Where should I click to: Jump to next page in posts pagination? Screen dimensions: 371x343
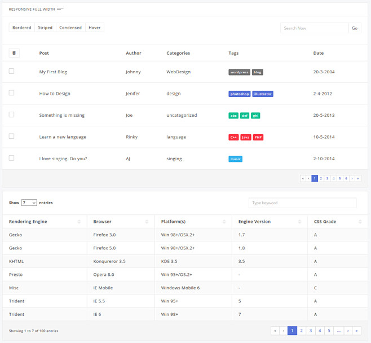point(352,178)
